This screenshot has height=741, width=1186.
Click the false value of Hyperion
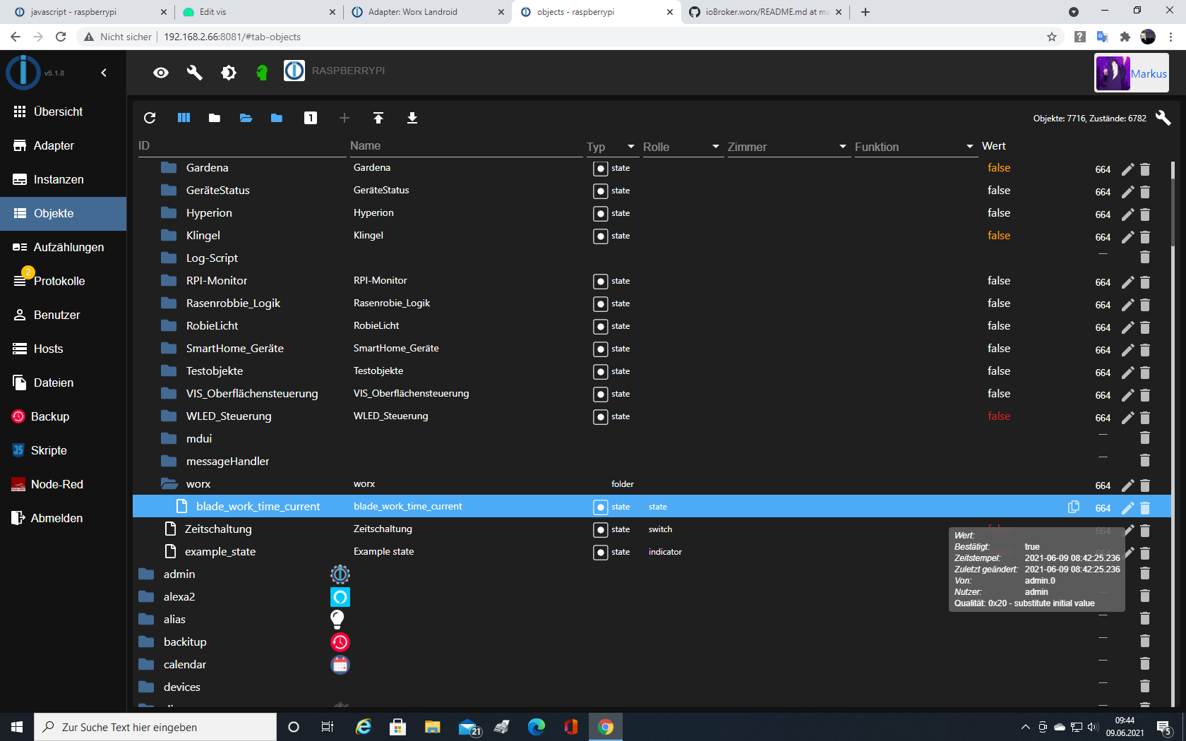999,213
